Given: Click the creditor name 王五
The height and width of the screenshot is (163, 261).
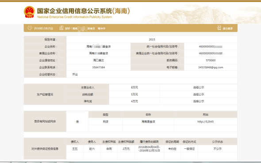Looking at the screenshot, I should (75, 149).
